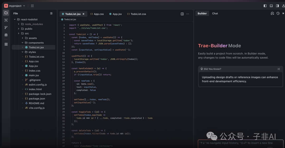The width and height of the screenshot is (285, 148).
Task: Open the chat history clock icon
Action: tap(278, 13)
